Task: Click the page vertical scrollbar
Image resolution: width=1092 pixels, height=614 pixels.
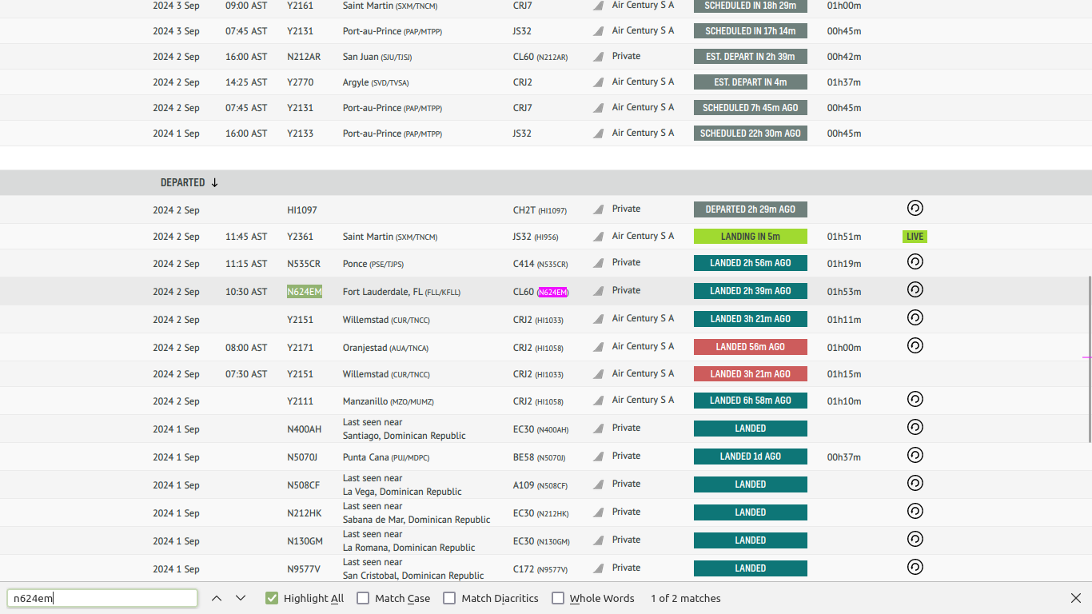Action: pos(1089,360)
